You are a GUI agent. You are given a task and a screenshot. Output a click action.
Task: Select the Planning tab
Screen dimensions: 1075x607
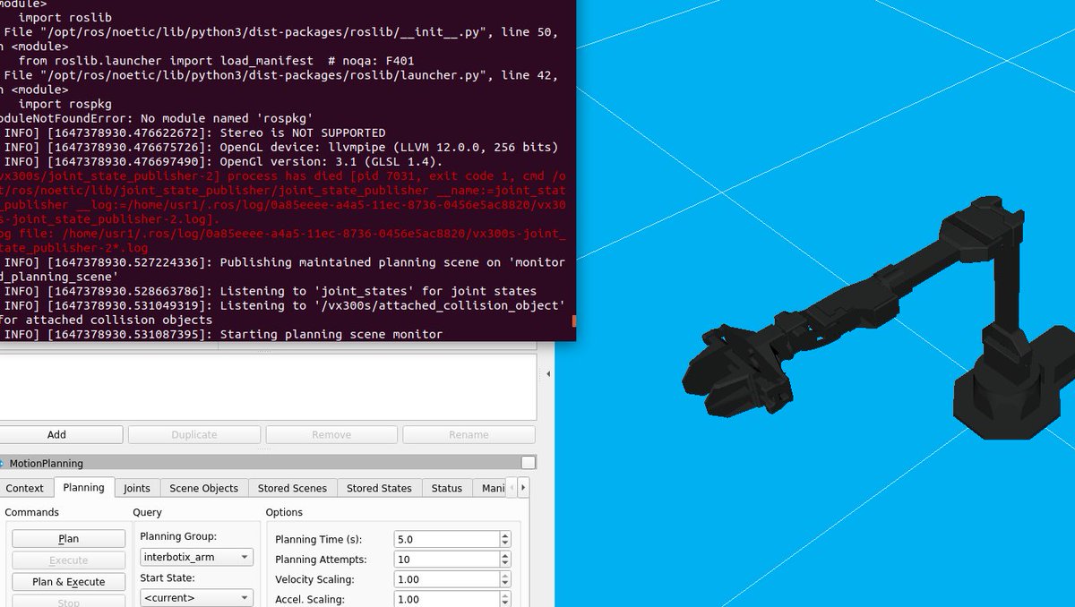(83, 487)
